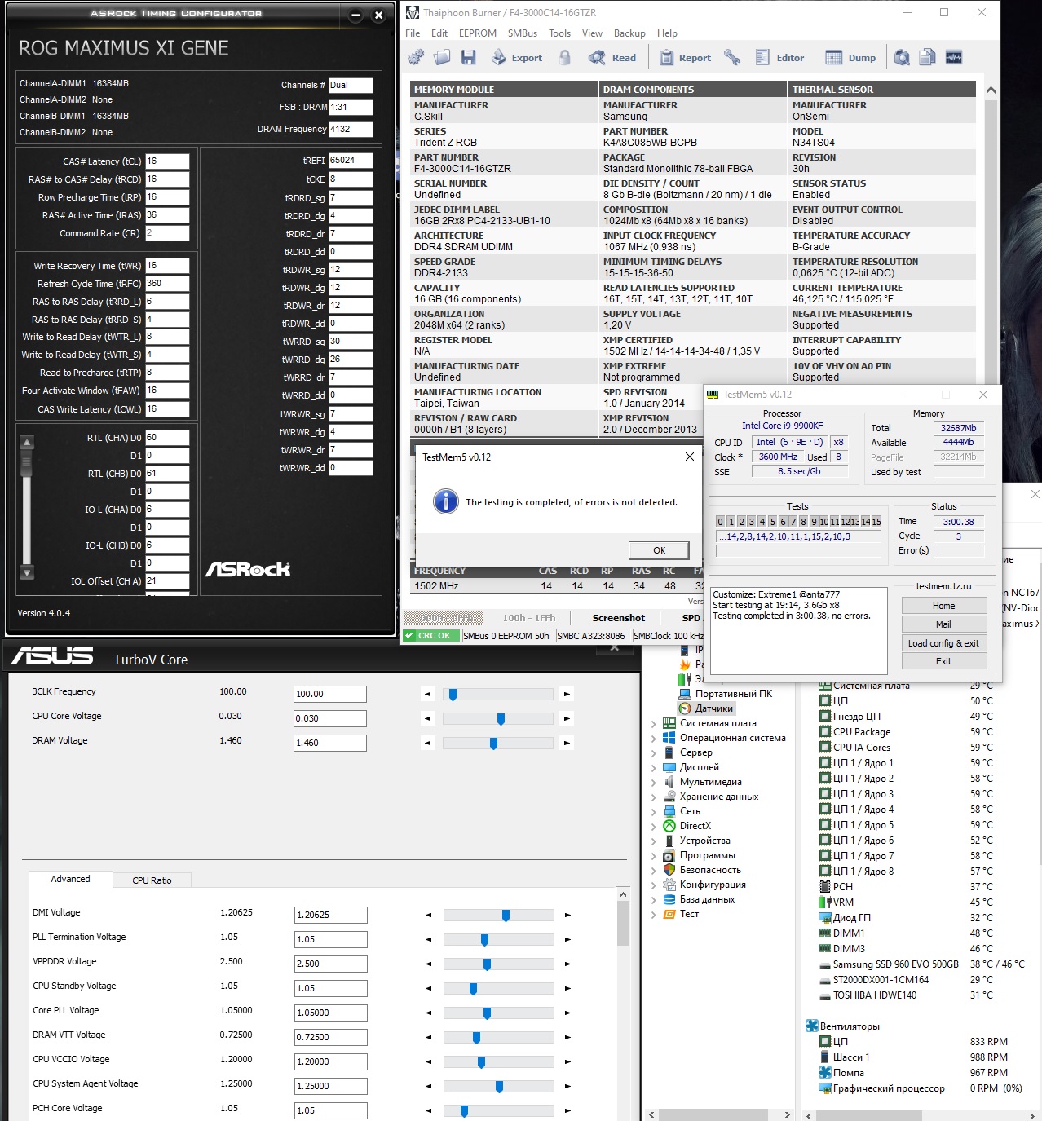Click the waveform monitor icon in Thaiphoon toolbar
The image size is (1042, 1121).
[x=954, y=57]
